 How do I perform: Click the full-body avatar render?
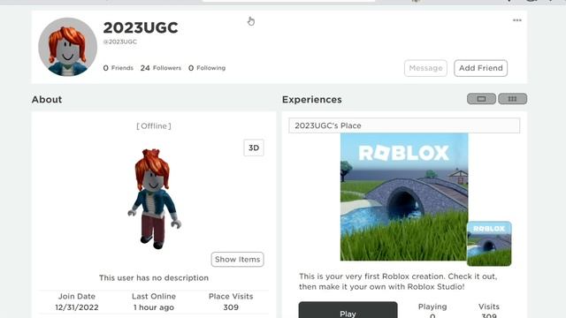coord(155,199)
